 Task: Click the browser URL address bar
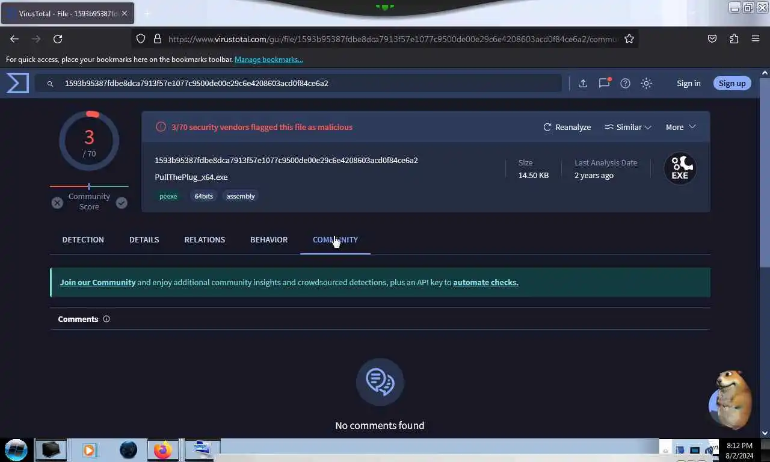385,38
